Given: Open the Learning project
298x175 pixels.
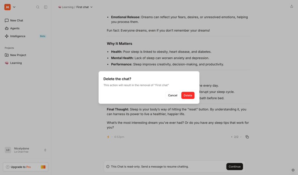Looking at the screenshot, I should coord(16,63).
